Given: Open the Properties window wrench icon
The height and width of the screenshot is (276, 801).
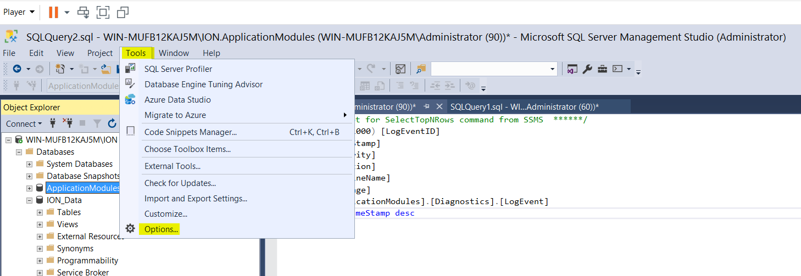Looking at the screenshot, I should (x=587, y=69).
